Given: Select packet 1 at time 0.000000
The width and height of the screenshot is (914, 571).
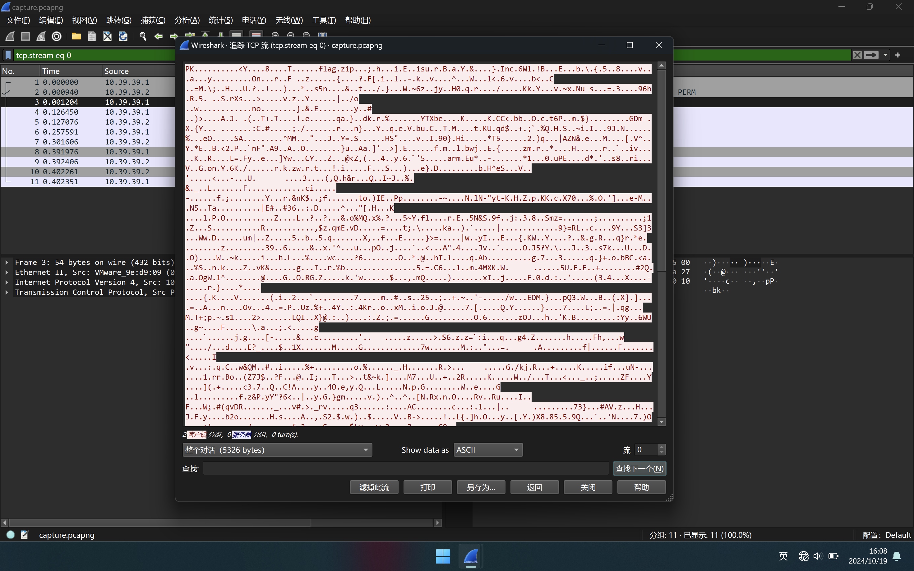Looking at the screenshot, I should coord(88,82).
